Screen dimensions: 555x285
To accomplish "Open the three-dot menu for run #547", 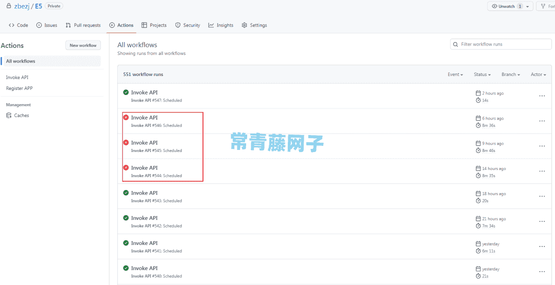I will pyautogui.click(x=542, y=96).
